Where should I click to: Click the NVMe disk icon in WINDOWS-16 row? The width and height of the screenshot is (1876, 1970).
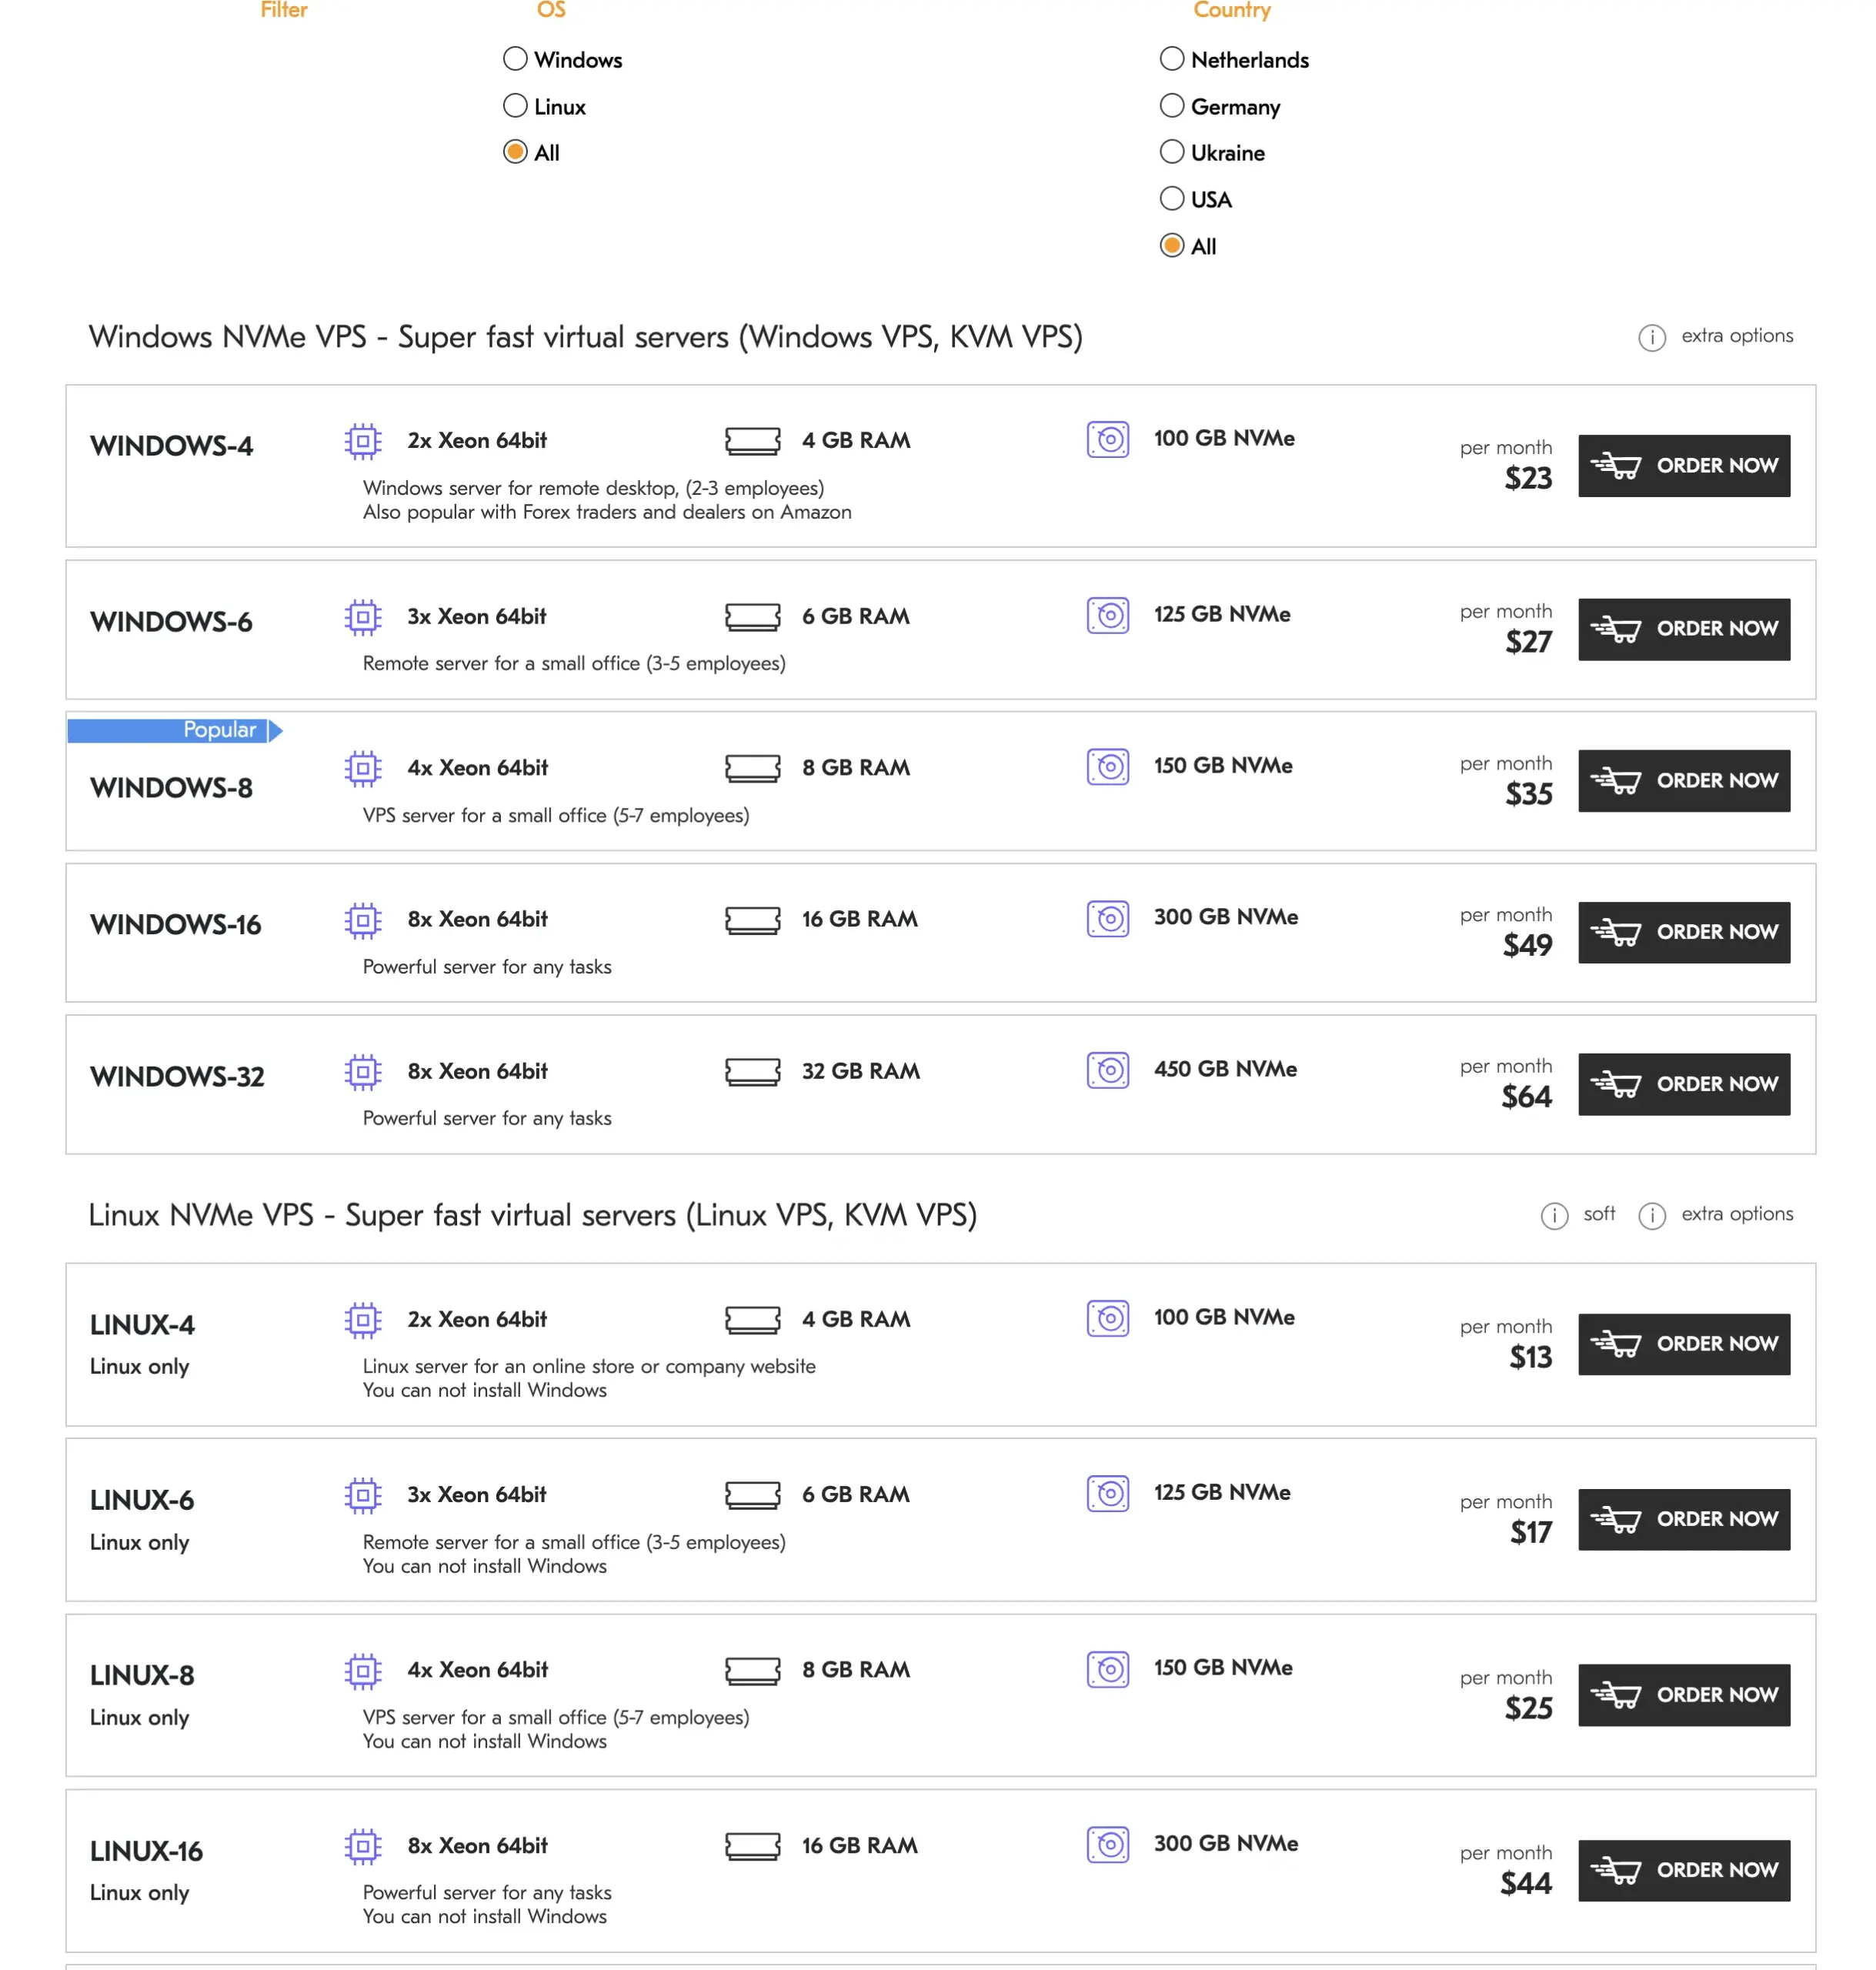[1107, 919]
